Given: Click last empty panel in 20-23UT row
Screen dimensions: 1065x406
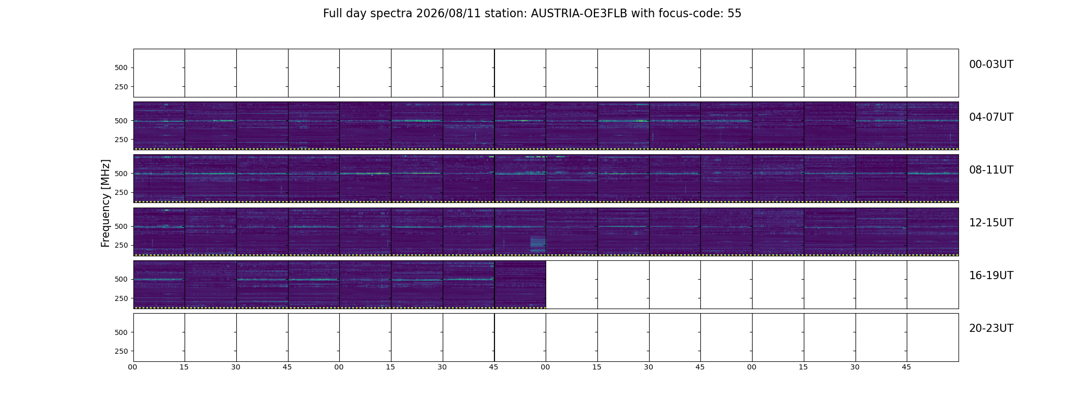Looking at the screenshot, I should [x=933, y=337].
